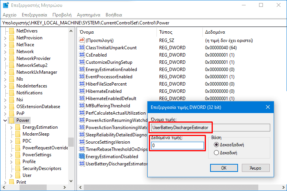The width and height of the screenshot is (287, 191).
Task: Select the EnergyEstimationDisabled DWORD icon
Action: click(x=82, y=157)
